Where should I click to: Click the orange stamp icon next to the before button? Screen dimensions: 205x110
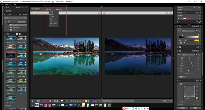coord(42,9)
